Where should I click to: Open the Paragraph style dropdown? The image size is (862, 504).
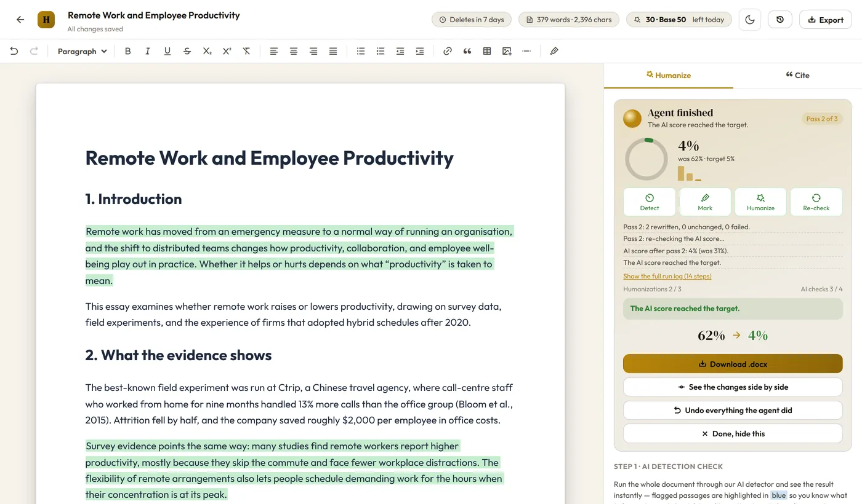click(82, 52)
